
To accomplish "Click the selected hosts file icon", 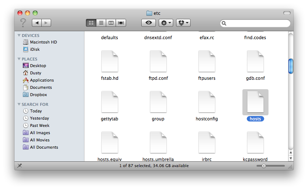I will 255,102.
